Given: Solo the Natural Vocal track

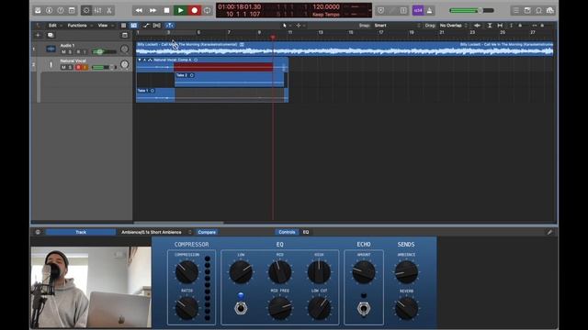Looking at the screenshot, I should tap(70, 67).
